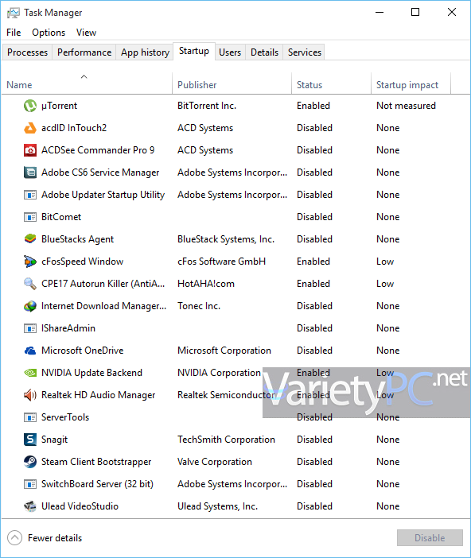
Task: Click the Microsoft OneDrive cloud icon
Action: coord(30,351)
